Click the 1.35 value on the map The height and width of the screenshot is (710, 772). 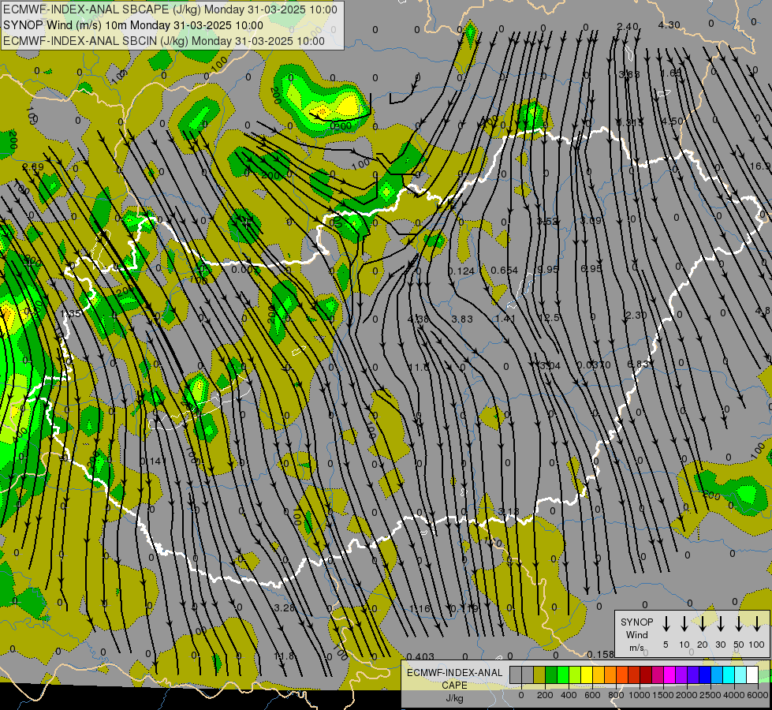pyautogui.click(x=70, y=313)
